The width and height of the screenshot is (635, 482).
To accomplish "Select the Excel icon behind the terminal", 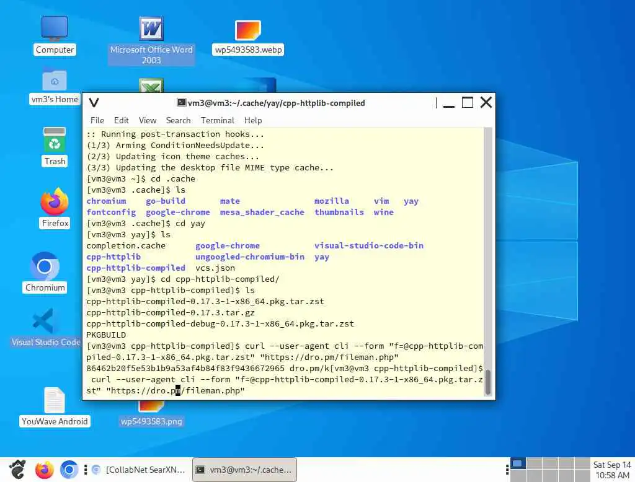I will tap(151, 85).
